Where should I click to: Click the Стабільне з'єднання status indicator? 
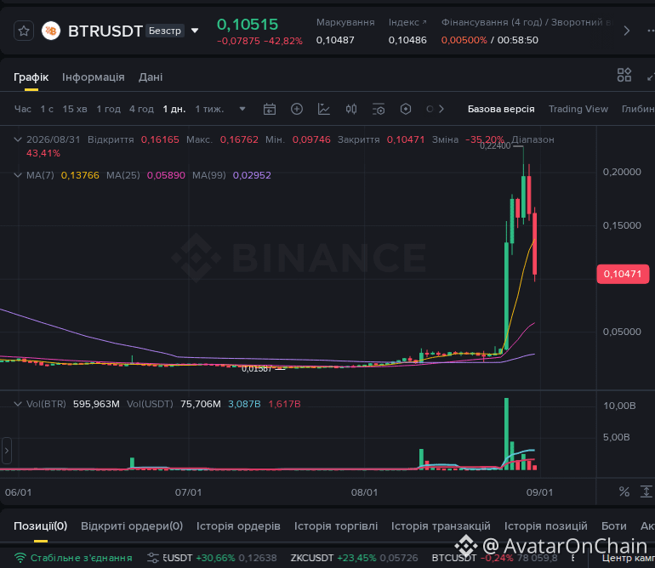point(73,558)
